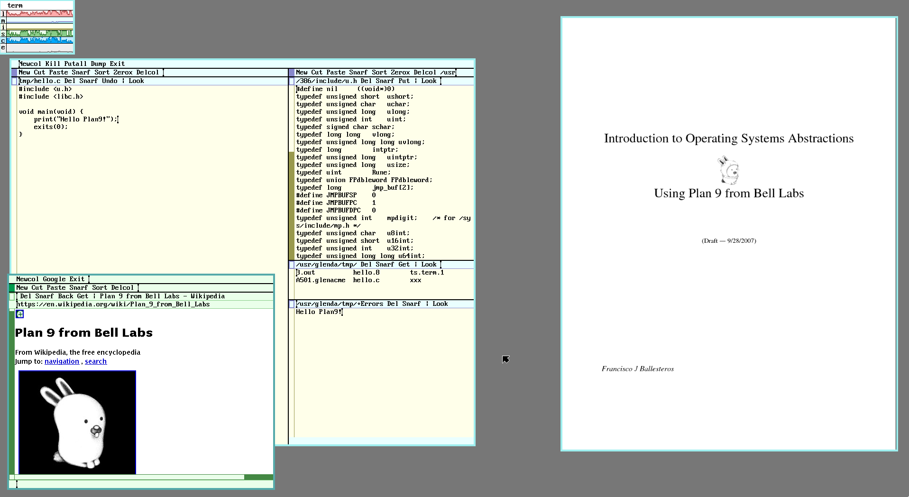The width and height of the screenshot is (909, 497).
Task: Click the blue plus icon above the Wikipedia heading
Action: [x=20, y=314]
